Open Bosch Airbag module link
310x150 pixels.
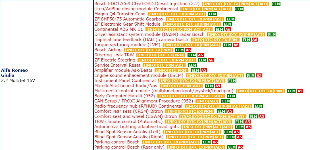click(108, 50)
